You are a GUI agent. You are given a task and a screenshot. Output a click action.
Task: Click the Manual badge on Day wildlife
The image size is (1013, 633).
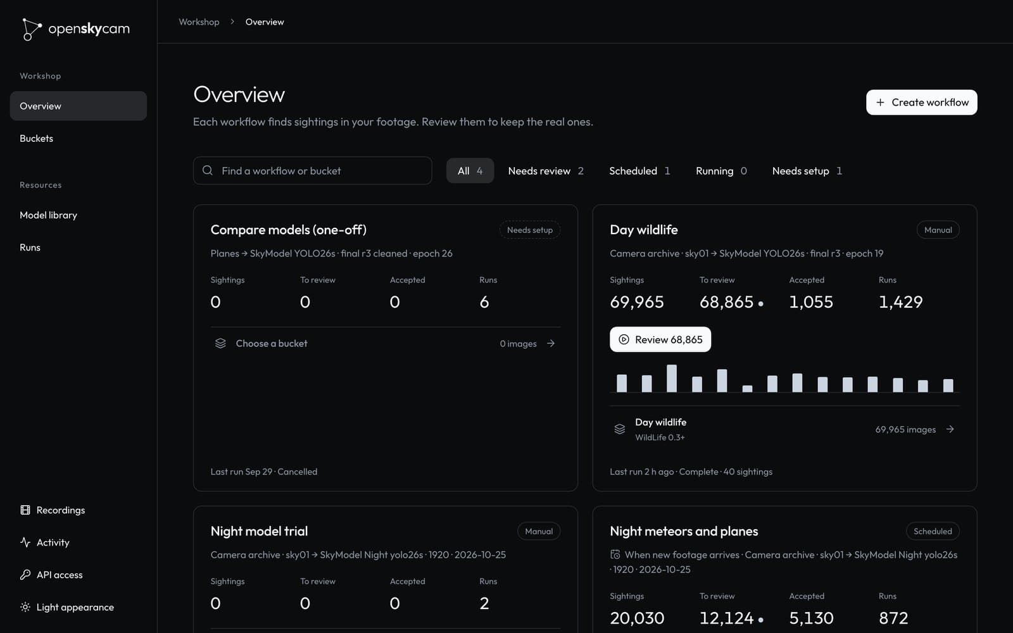pos(938,230)
